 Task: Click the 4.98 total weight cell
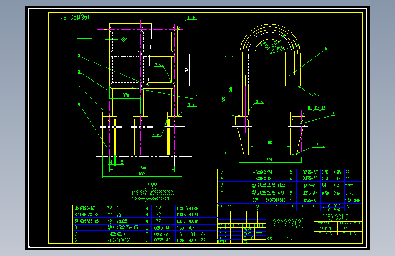[x=337, y=172]
